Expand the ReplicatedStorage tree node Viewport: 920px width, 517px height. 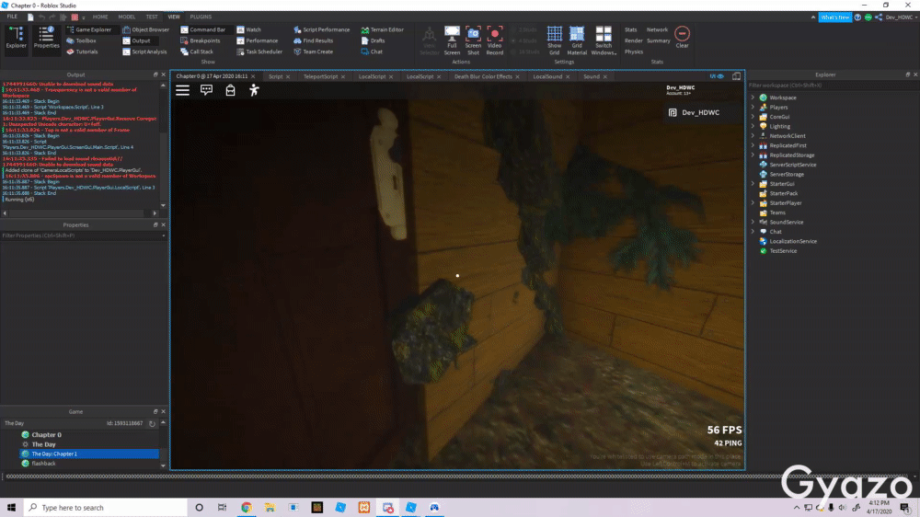(x=753, y=155)
